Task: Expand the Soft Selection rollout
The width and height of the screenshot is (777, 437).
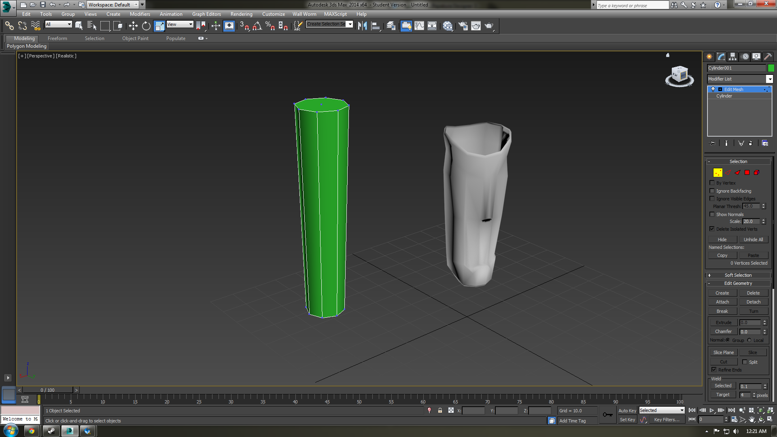Action: [x=738, y=275]
